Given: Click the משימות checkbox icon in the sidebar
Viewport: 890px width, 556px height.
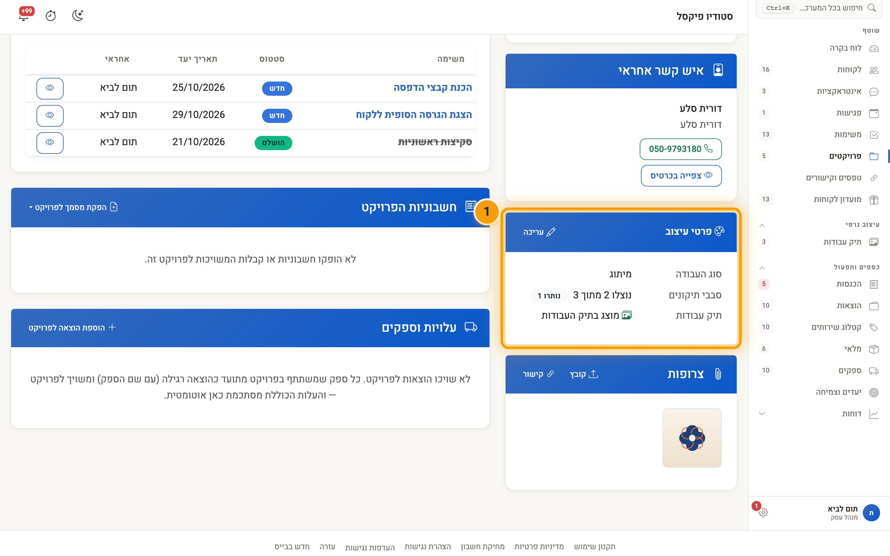Looking at the screenshot, I should 874,135.
